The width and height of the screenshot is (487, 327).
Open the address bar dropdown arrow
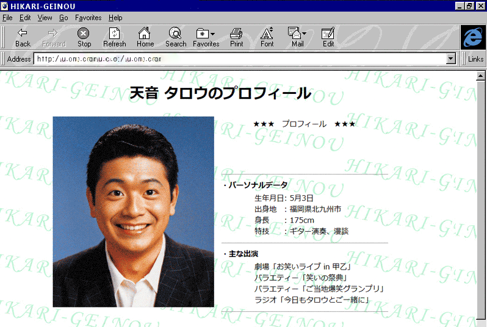(x=451, y=59)
